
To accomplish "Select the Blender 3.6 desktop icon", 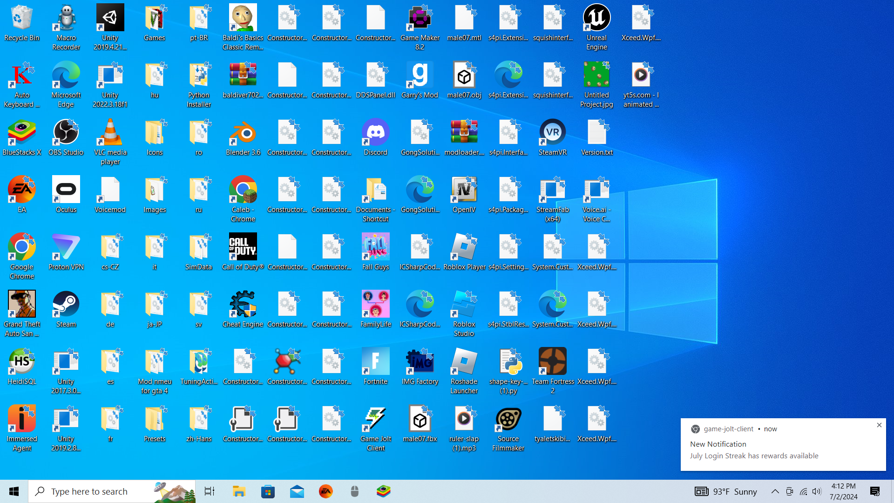I will pyautogui.click(x=243, y=134).
